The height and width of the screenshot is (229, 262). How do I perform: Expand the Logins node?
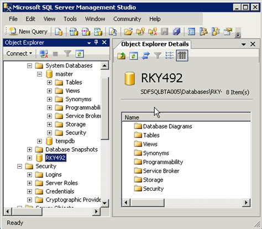(x=29, y=175)
